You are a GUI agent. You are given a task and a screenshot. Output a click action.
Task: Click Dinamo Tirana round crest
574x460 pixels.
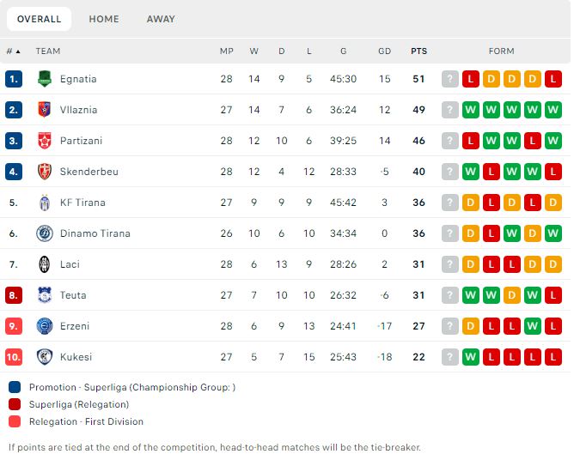click(45, 233)
